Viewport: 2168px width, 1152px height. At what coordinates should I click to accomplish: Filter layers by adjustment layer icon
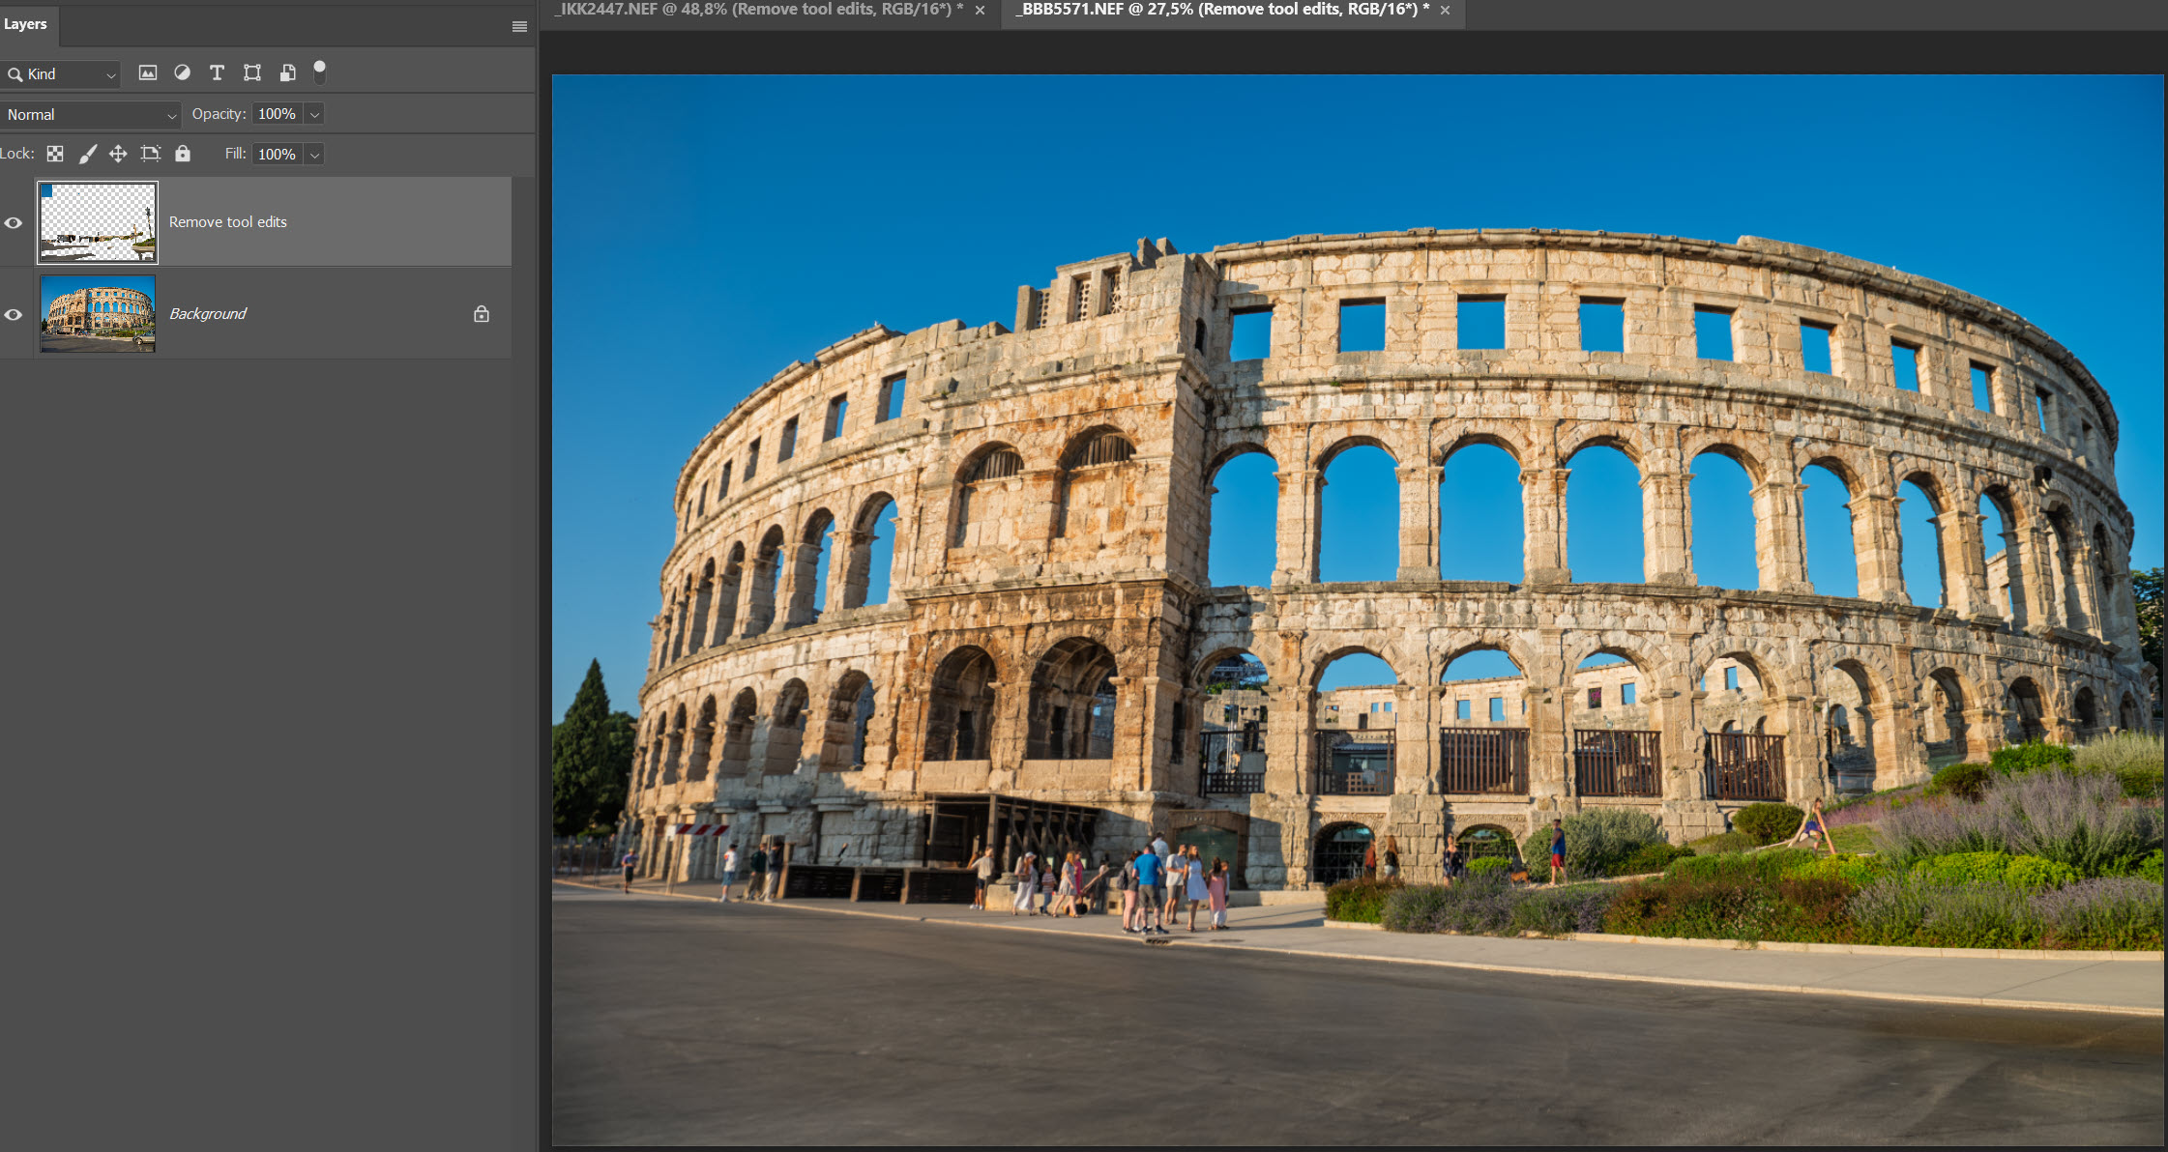[x=182, y=72]
